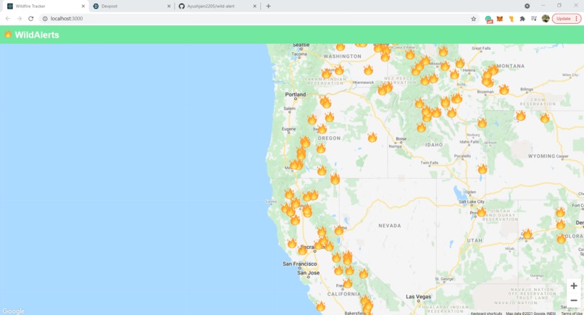Switch to the Devpost browser tab
This screenshot has width=584, height=315.
pyautogui.click(x=109, y=6)
